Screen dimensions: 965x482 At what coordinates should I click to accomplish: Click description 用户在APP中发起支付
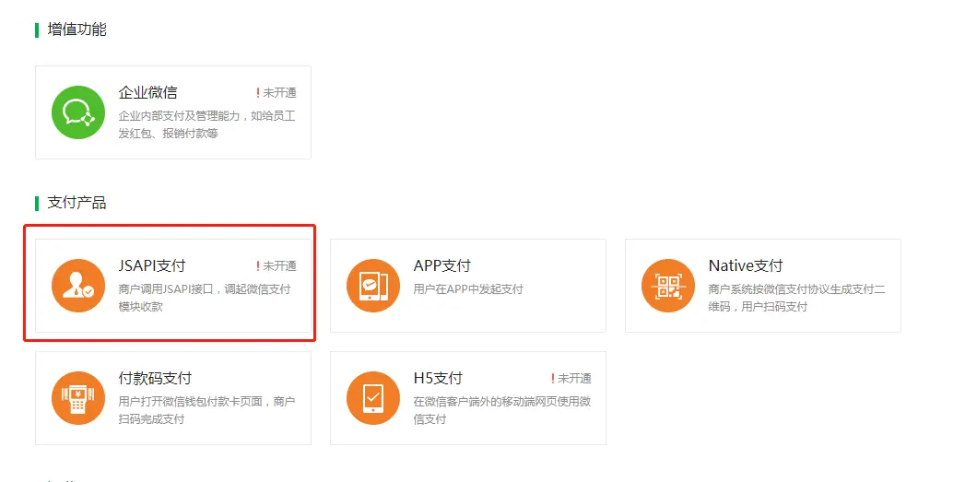tap(468, 289)
